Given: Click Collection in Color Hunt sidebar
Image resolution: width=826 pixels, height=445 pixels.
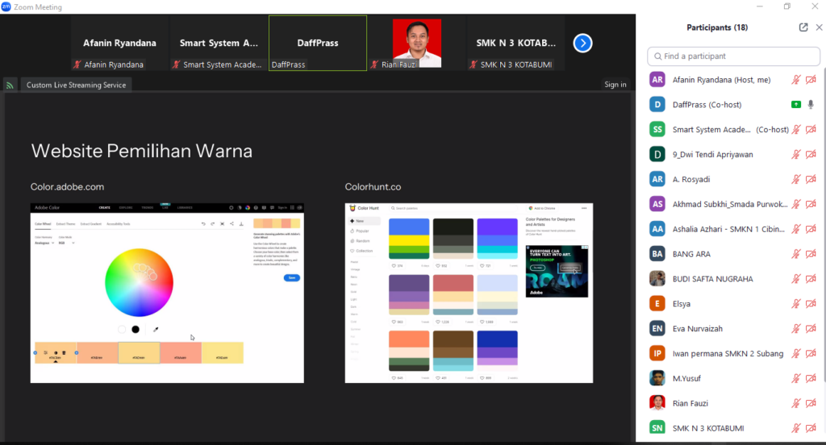Looking at the screenshot, I should (364, 251).
